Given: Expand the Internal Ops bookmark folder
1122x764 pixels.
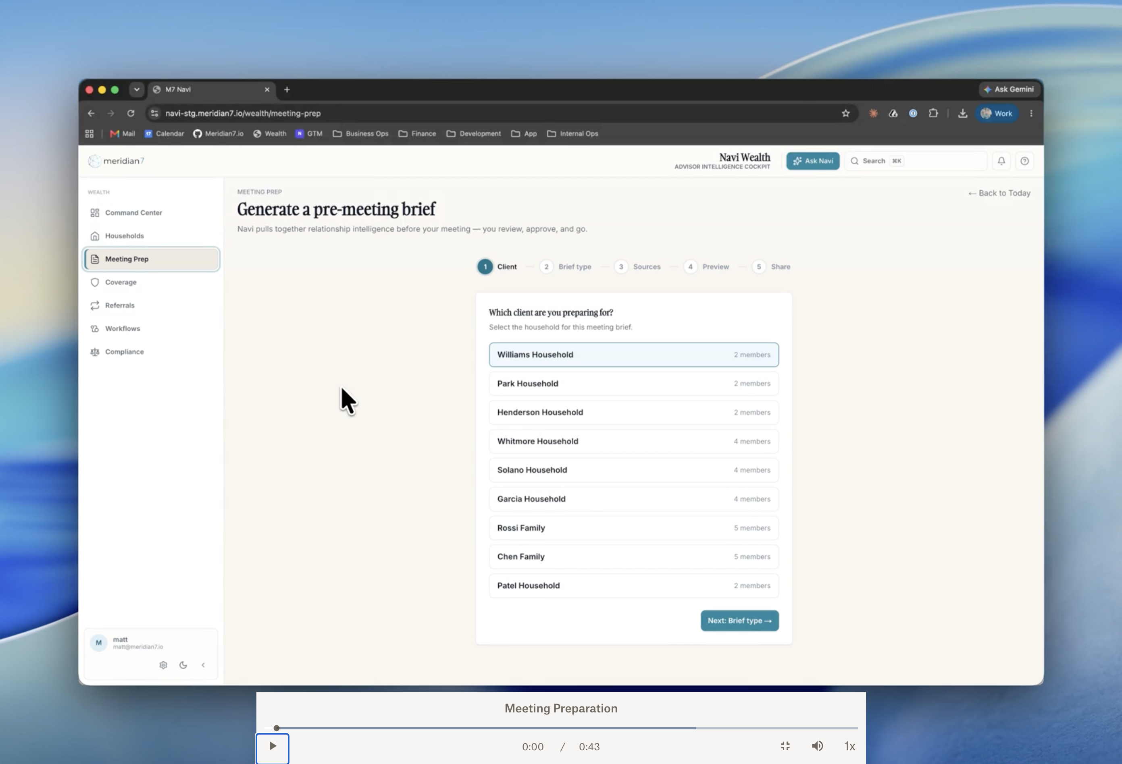Looking at the screenshot, I should 572,134.
